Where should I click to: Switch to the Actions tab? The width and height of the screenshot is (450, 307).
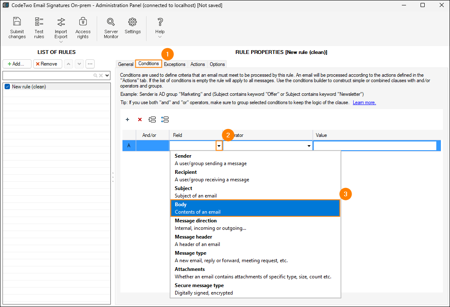coord(198,64)
